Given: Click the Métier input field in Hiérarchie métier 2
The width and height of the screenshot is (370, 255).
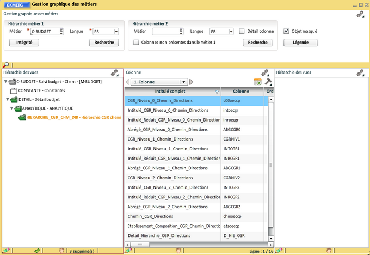Looking at the screenshot, I should tap(164, 32).
